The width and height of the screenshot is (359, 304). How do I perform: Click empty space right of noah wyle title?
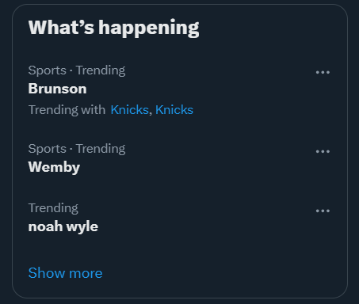206,226
